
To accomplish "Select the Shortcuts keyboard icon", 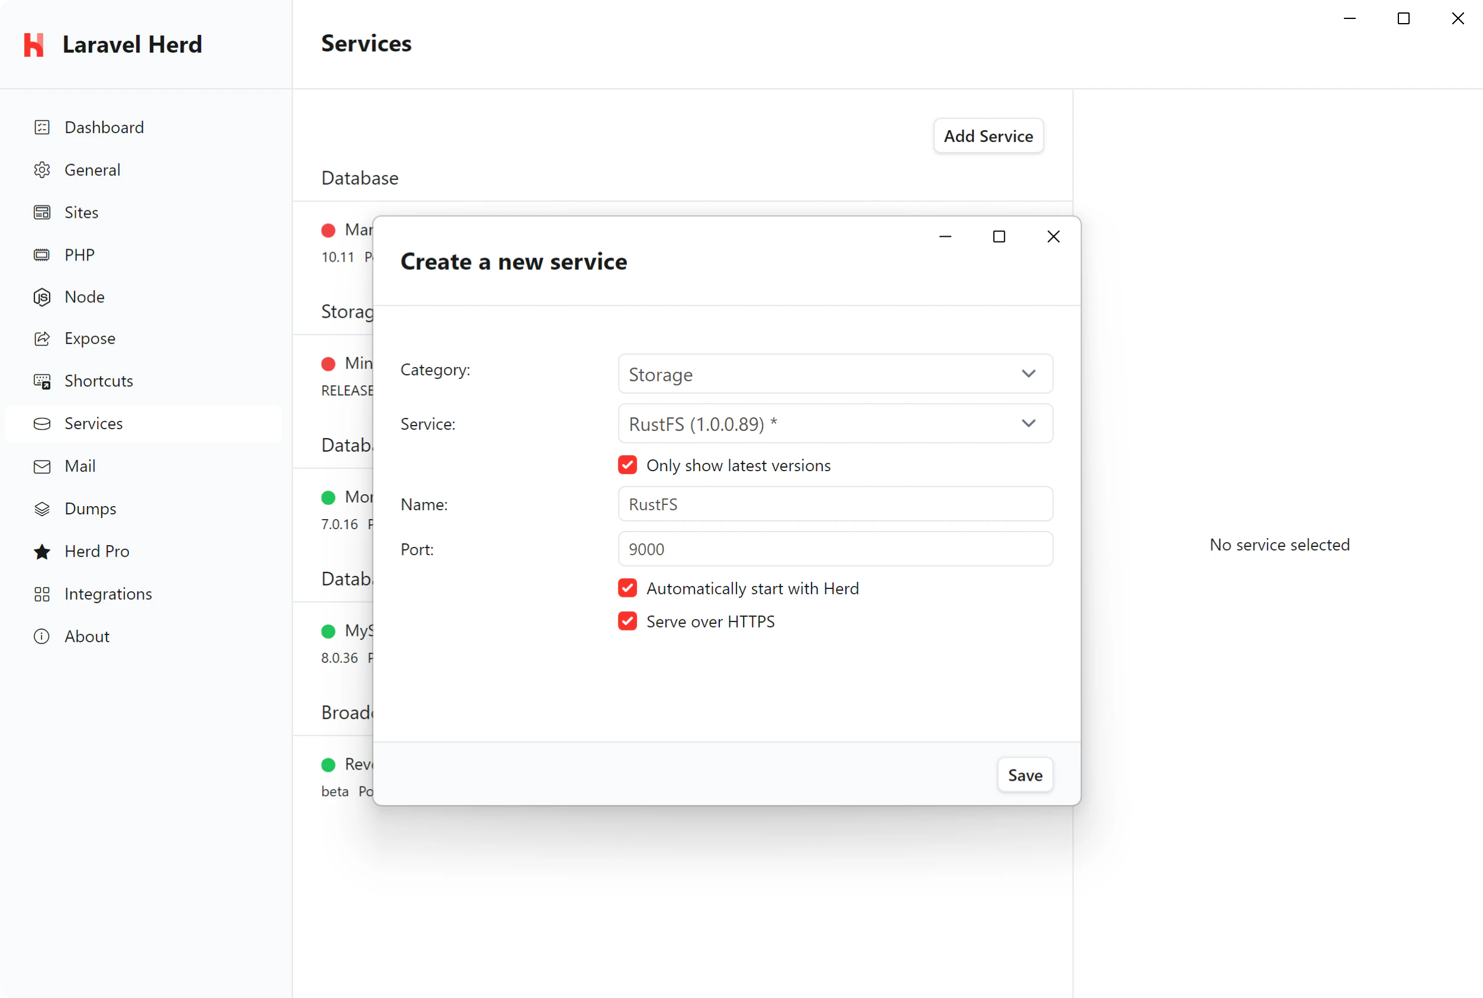I will pyautogui.click(x=41, y=381).
